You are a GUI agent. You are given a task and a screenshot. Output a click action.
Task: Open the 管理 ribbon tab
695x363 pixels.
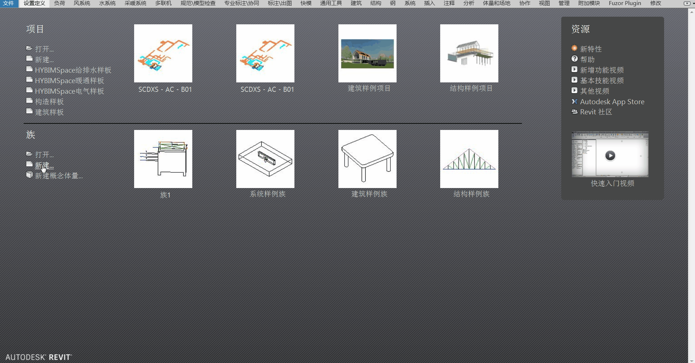[564, 3]
